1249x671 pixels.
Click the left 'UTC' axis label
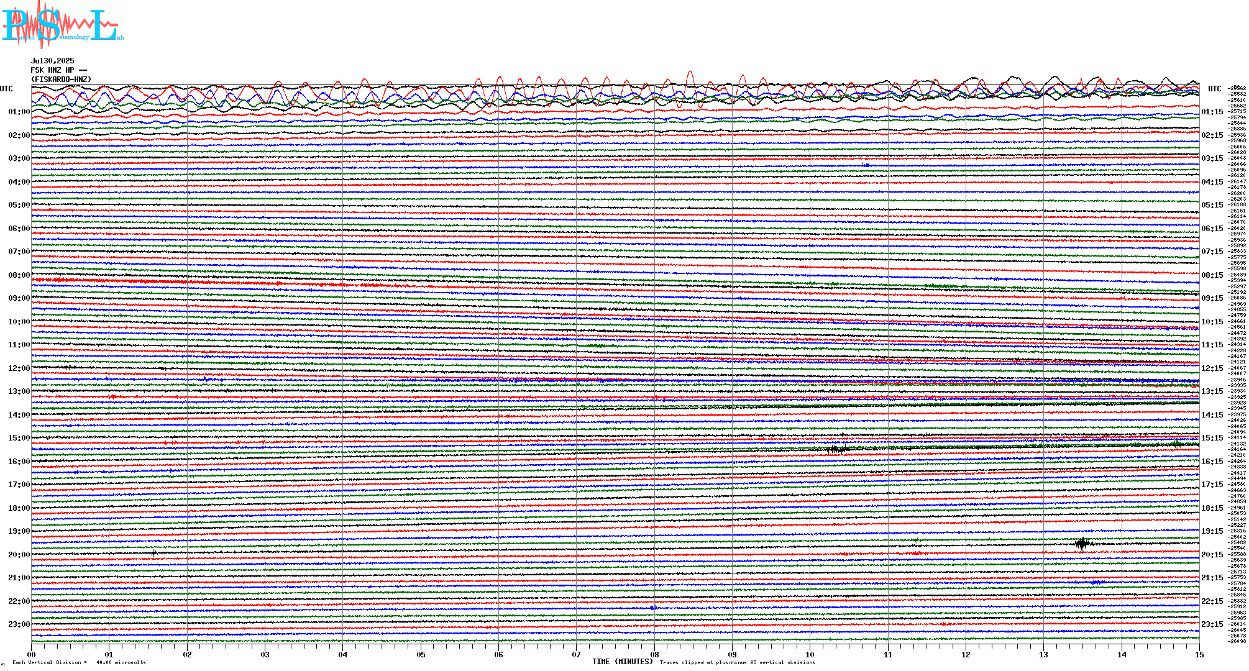[6, 89]
